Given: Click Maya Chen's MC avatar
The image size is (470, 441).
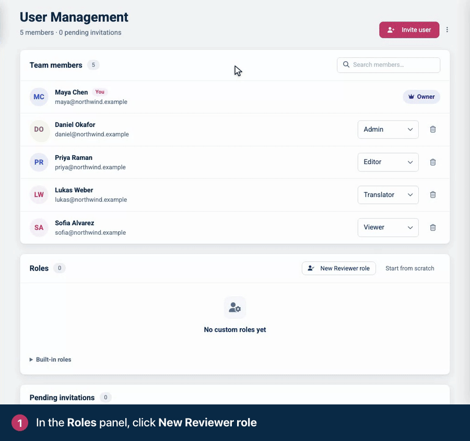Looking at the screenshot, I should (x=39, y=97).
